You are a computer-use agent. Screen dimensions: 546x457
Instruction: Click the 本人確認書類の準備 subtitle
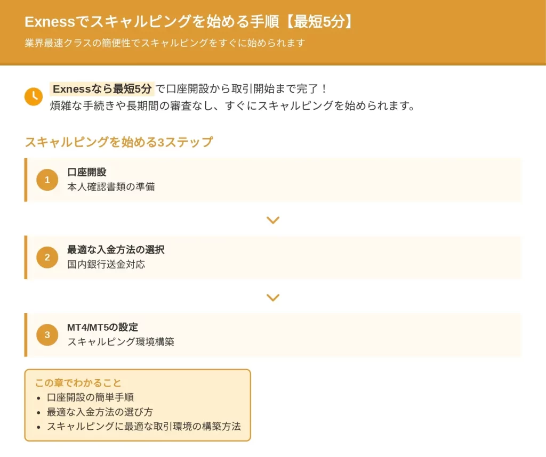coord(111,187)
